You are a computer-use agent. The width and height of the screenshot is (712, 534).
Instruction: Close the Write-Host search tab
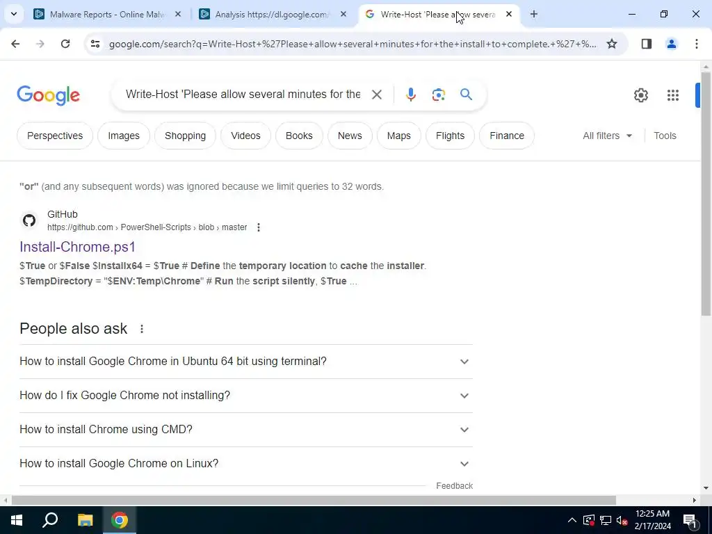click(508, 14)
